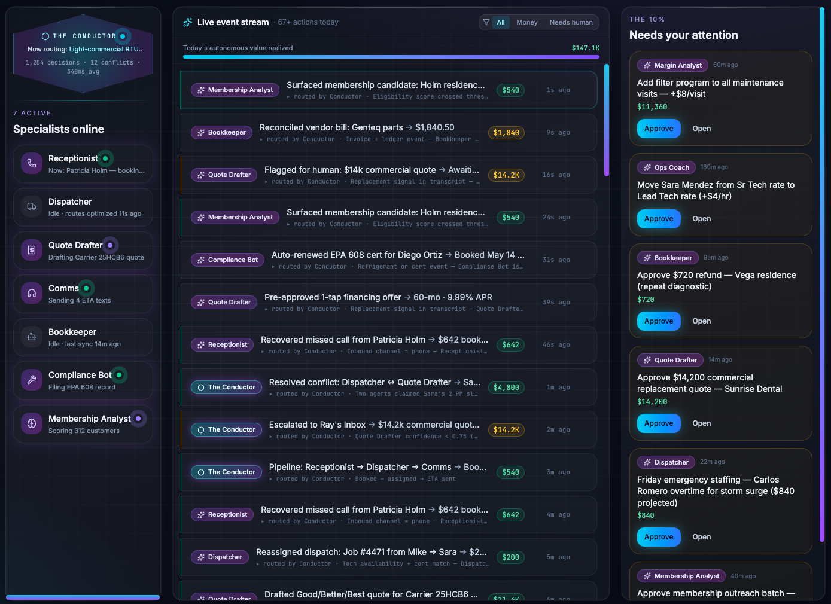Click The Conductor header status dot
The height and width of the screenshot is (604, 831).
click(123, 36)
